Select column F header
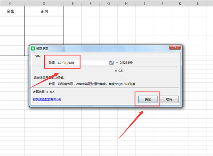 (x=91, y=3)
